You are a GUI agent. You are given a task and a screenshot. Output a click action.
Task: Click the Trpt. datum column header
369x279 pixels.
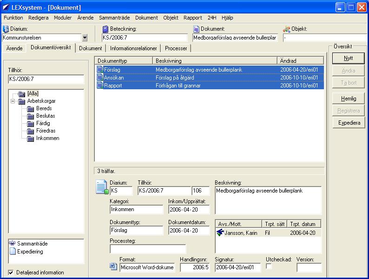click(303, 224)
